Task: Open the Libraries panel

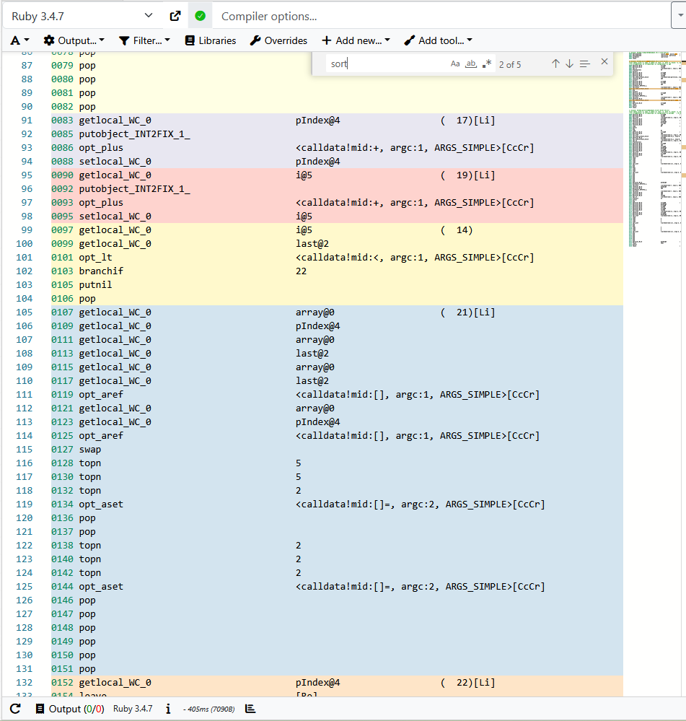Action: click(x=210, y=40)
